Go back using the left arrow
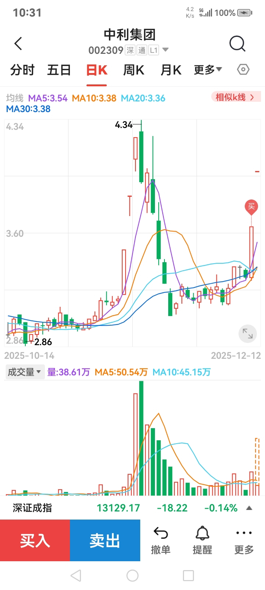Image resolution: width=265 pixels, height=590 pixels. pyautogui.click(x=18, y=44)
